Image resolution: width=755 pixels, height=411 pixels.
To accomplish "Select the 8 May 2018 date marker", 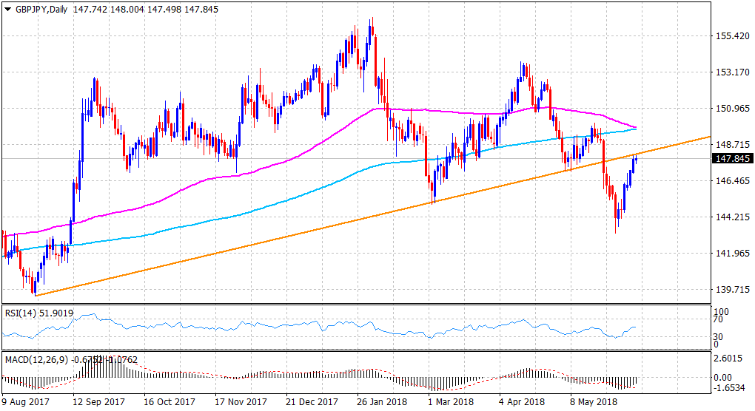I will [594, 403].
